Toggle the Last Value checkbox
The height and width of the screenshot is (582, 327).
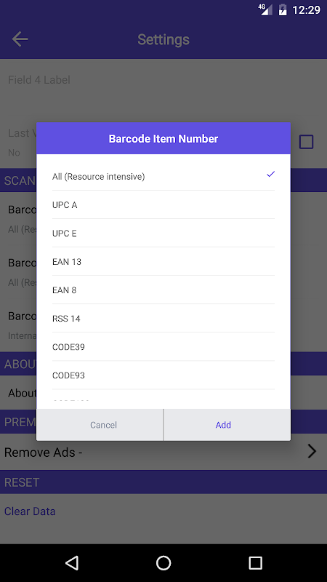pyautogui.click(x=306, y=142)
